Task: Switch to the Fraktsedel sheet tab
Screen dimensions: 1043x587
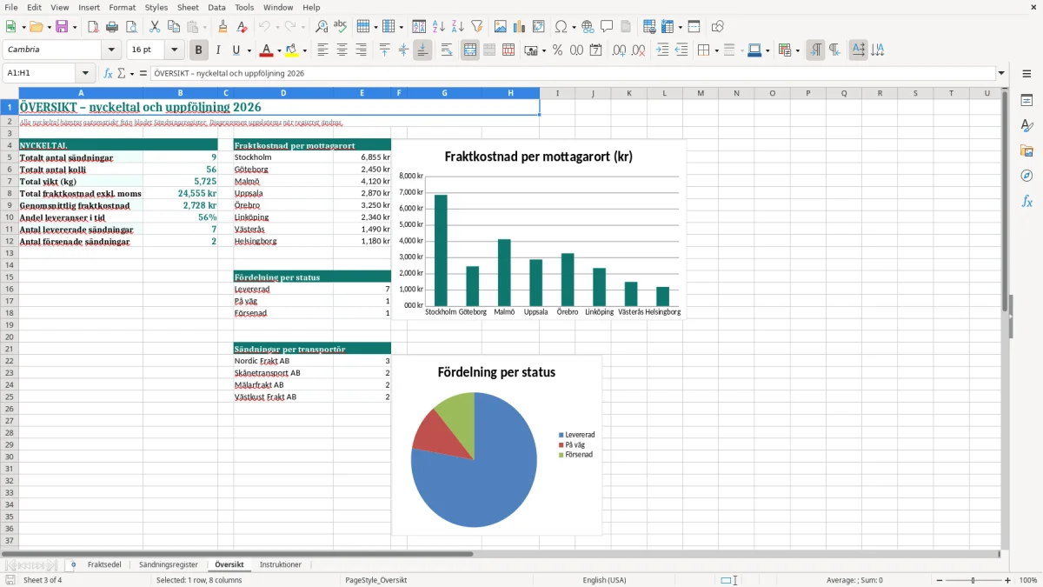Action: click(104, 564)
